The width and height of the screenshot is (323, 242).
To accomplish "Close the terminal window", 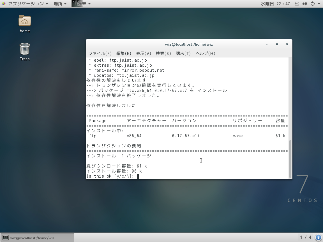I will 287,44.
